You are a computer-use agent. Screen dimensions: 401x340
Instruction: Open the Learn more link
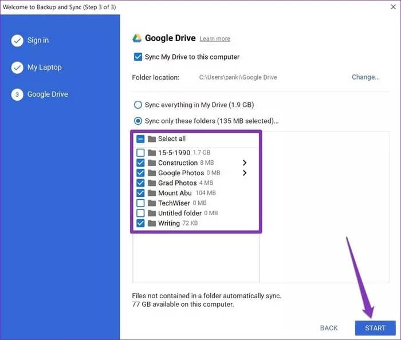[x=215, y=39]
